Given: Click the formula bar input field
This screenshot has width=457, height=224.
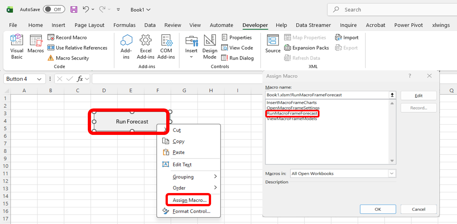Looking at the screenshot, I should 177,79.
